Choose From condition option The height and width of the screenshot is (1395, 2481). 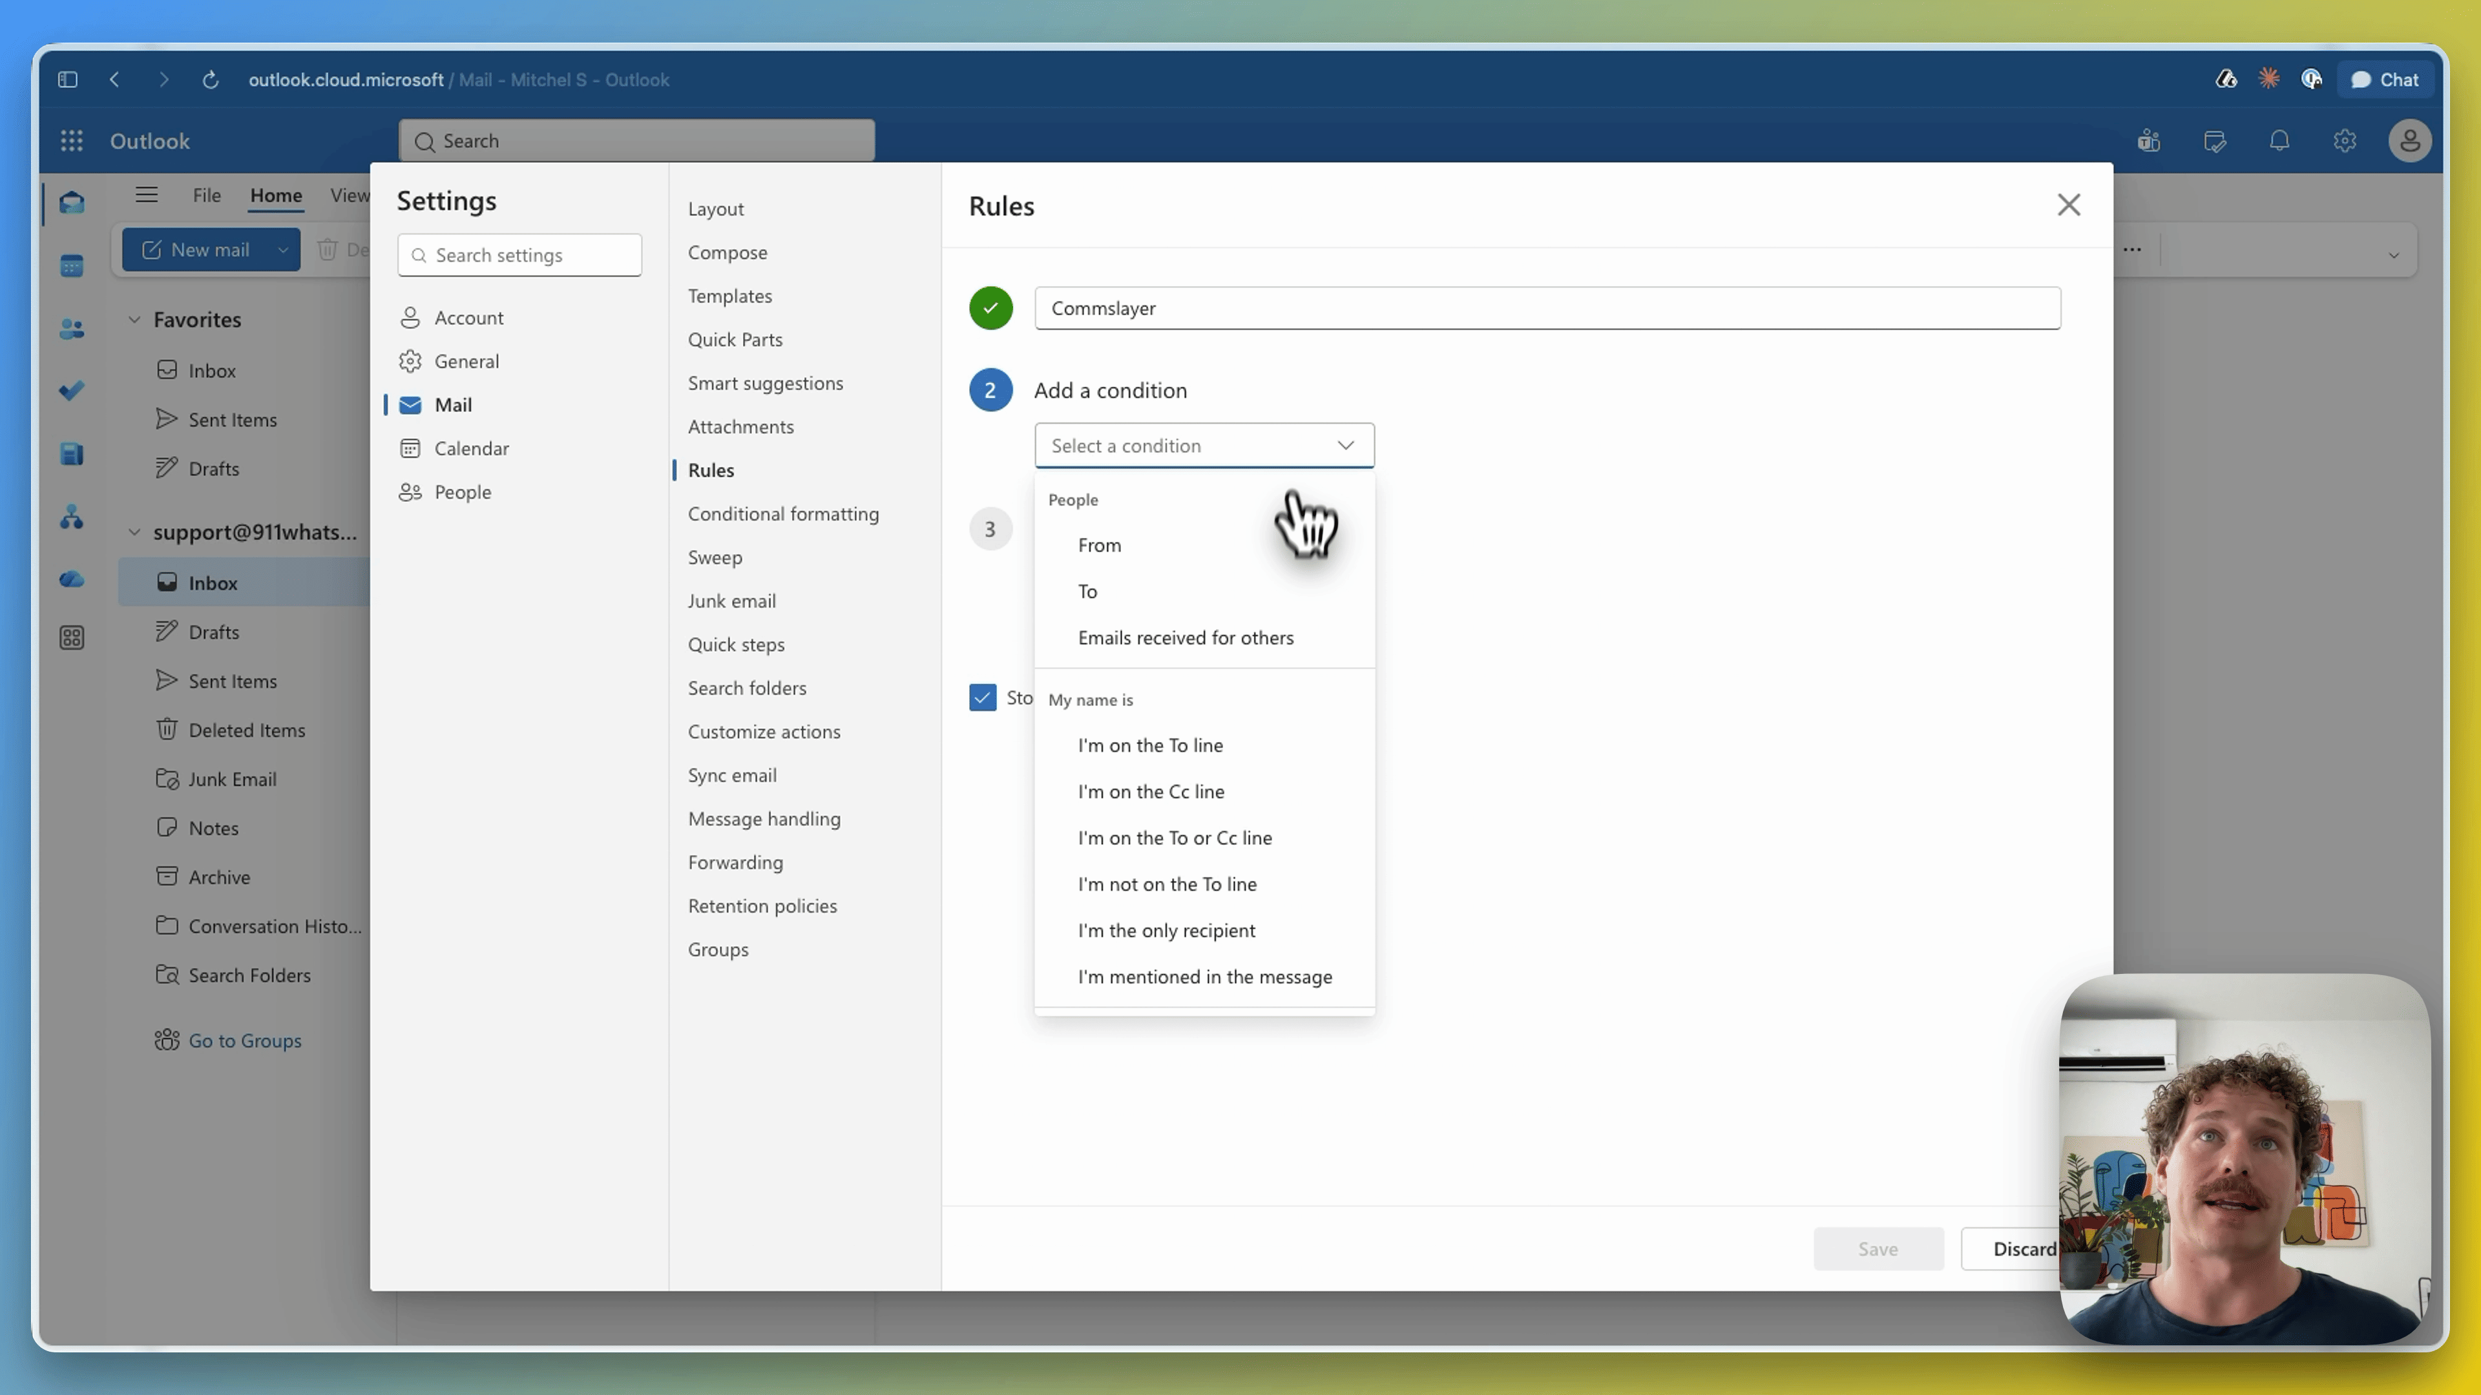(1204, 545)
